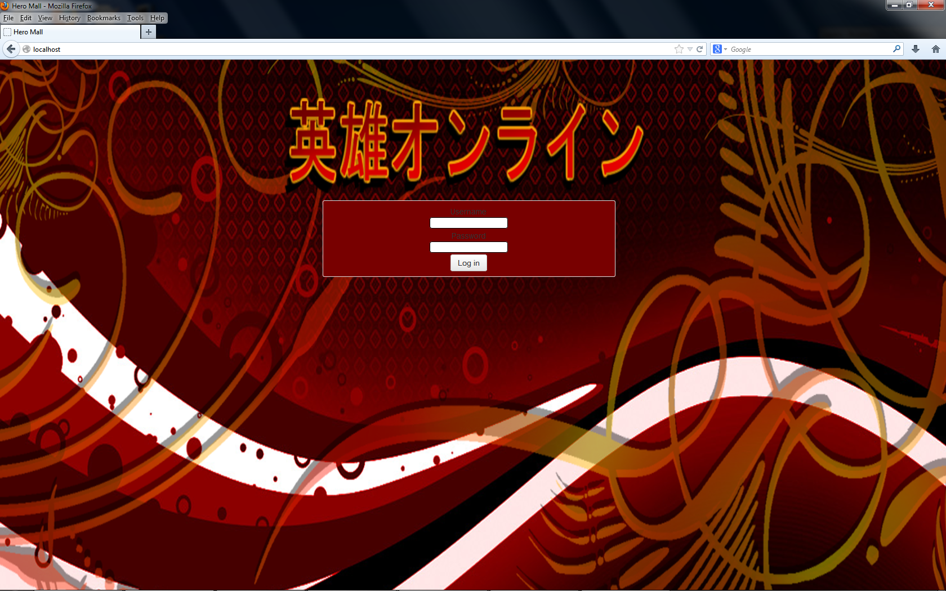Click the site identity globe icon
Screen dimensions: 946x591
pyautogui.click(x=26, y=49)
